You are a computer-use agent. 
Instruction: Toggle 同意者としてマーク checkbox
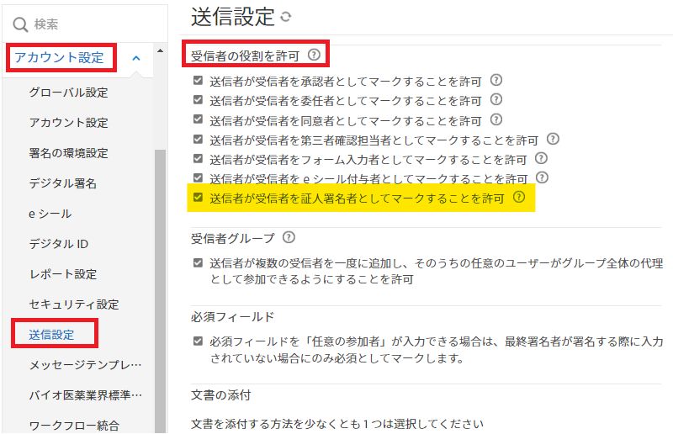click(198, 119)
